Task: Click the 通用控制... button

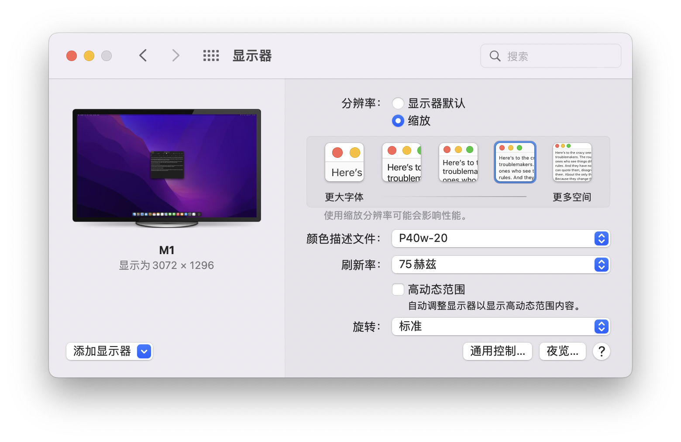Action: coord(497,351)
